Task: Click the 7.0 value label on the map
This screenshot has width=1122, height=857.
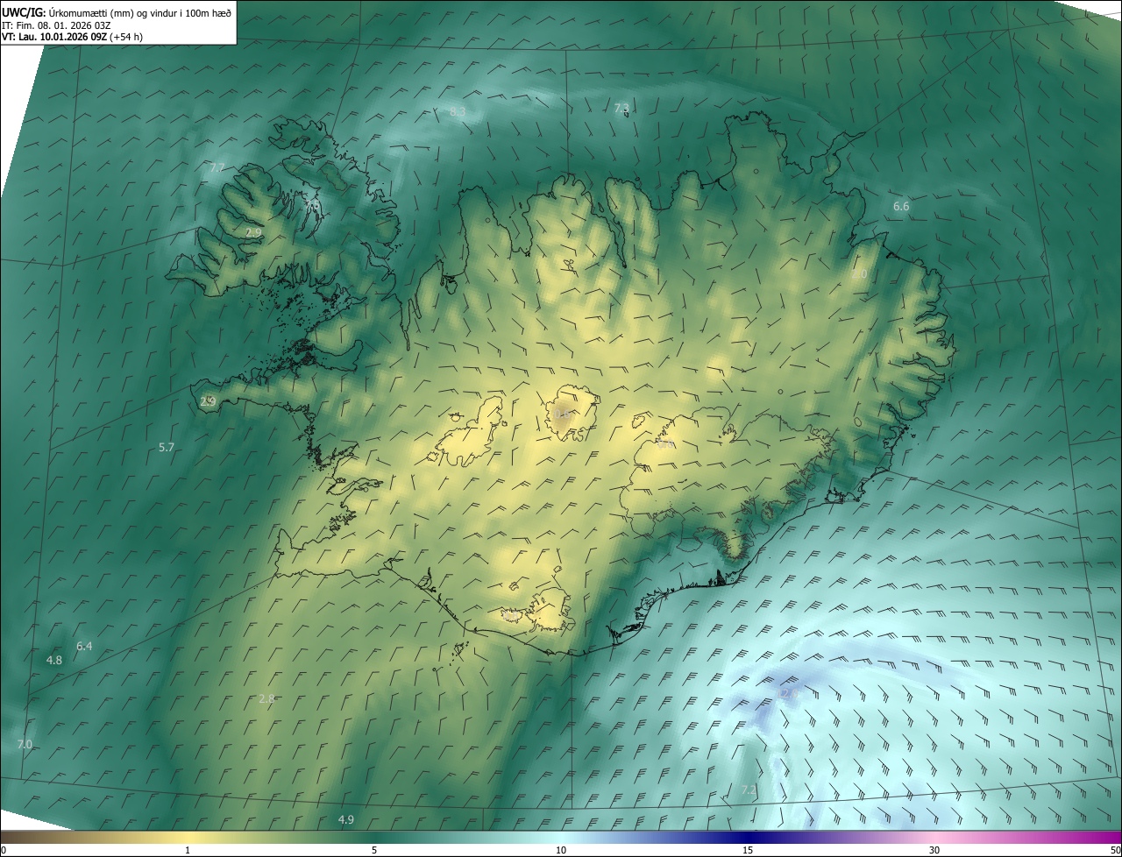Action: (25, 744)
